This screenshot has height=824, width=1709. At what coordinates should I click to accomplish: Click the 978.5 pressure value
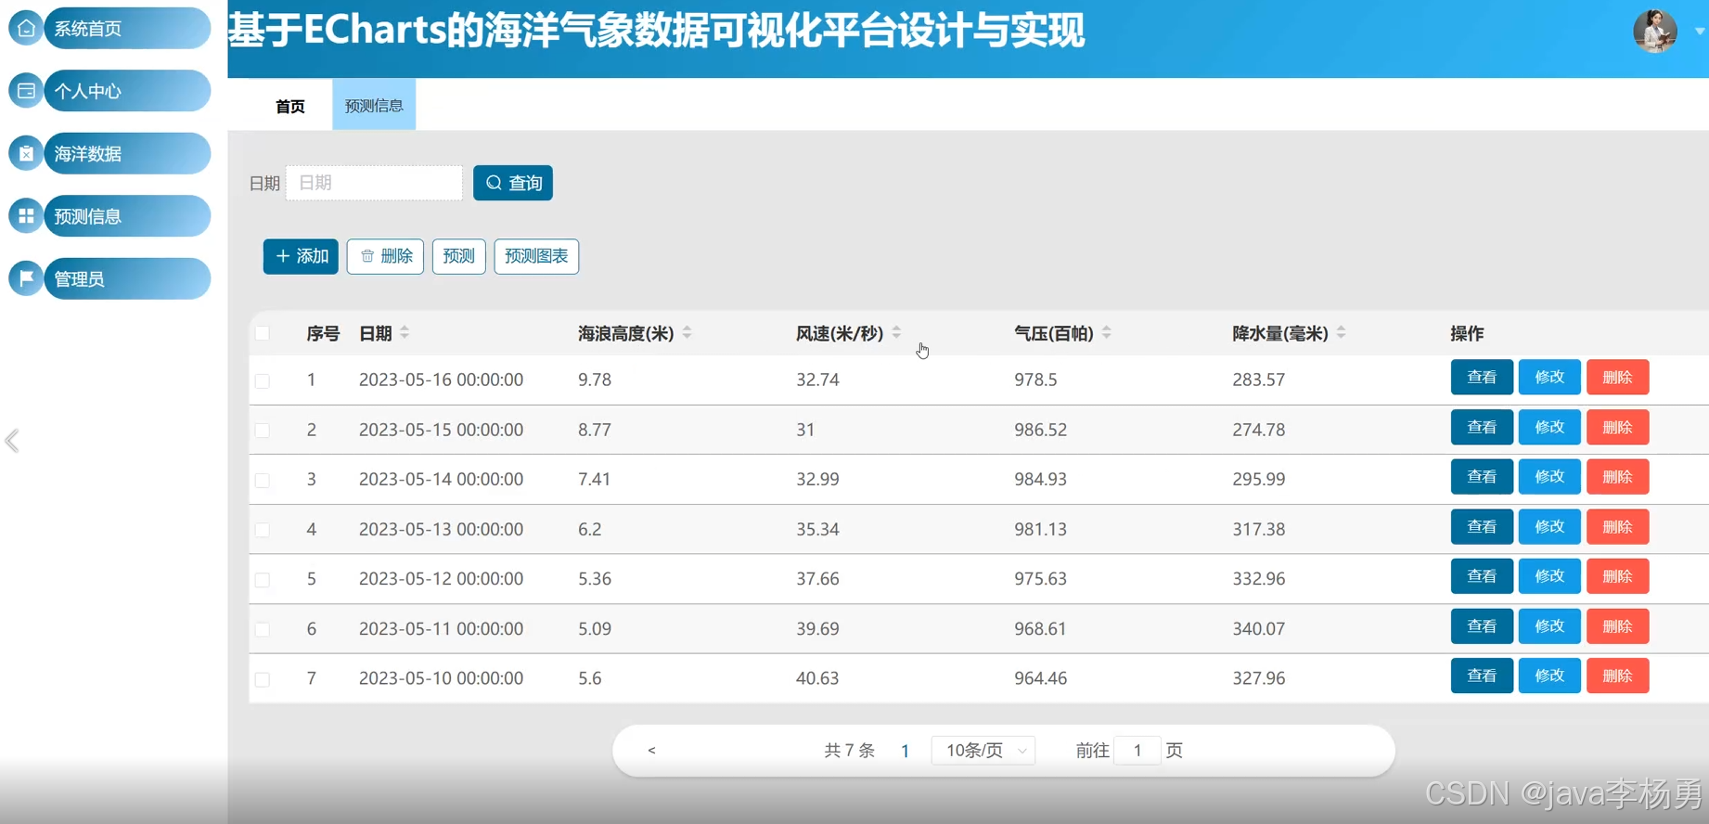click(x=1035, y=380)
